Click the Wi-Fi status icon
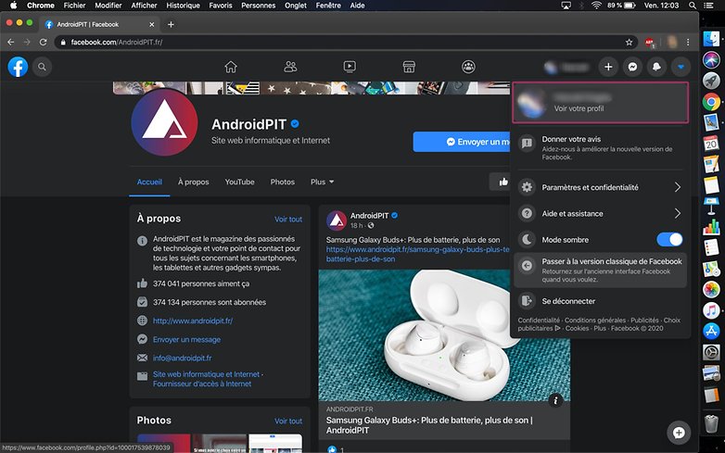 coord(596,6)
